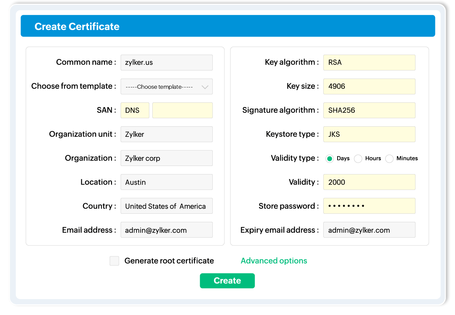Click the Country field

point(167,206)
